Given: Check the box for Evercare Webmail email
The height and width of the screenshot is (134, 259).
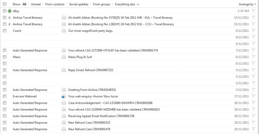Looking at the screenshot, I should (5, 96).
